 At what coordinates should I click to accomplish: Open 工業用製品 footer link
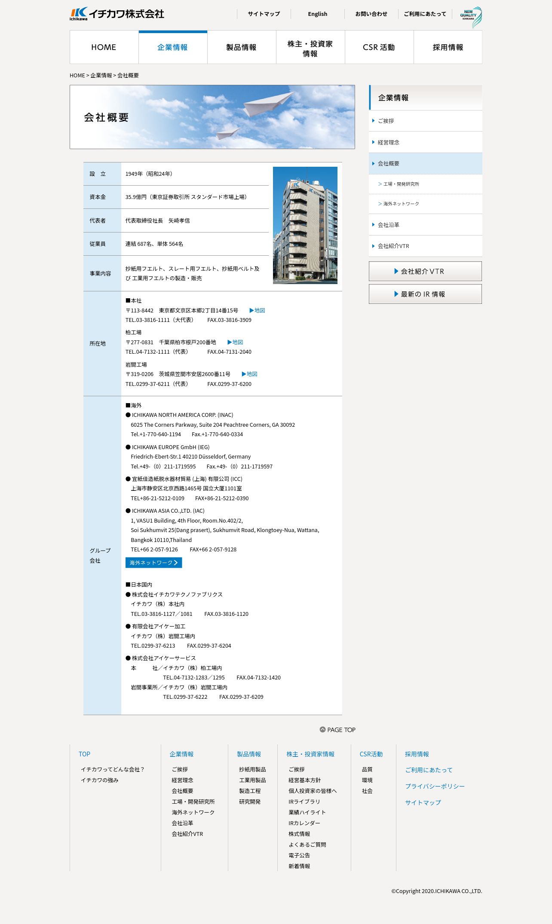click(252, 780)
